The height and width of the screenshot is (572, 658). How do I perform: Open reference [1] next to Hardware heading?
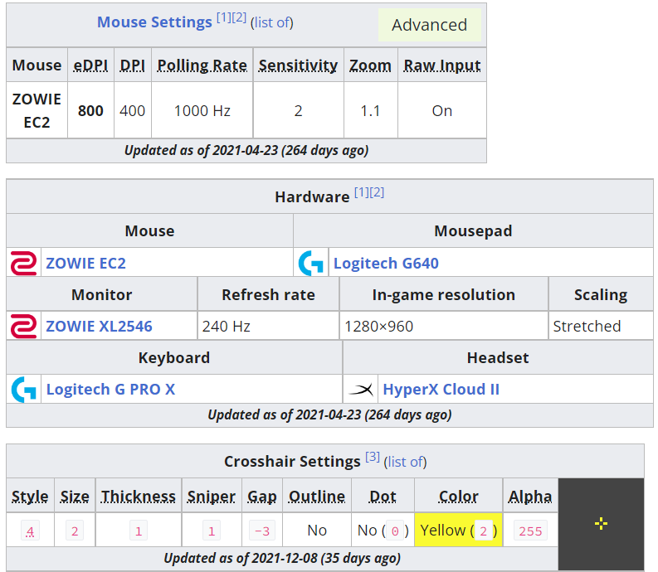361,192
